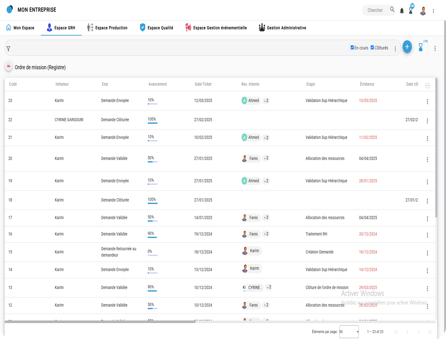Open the three-dot menu for row 23
This screenshot has width=446, height=340.
427,102
